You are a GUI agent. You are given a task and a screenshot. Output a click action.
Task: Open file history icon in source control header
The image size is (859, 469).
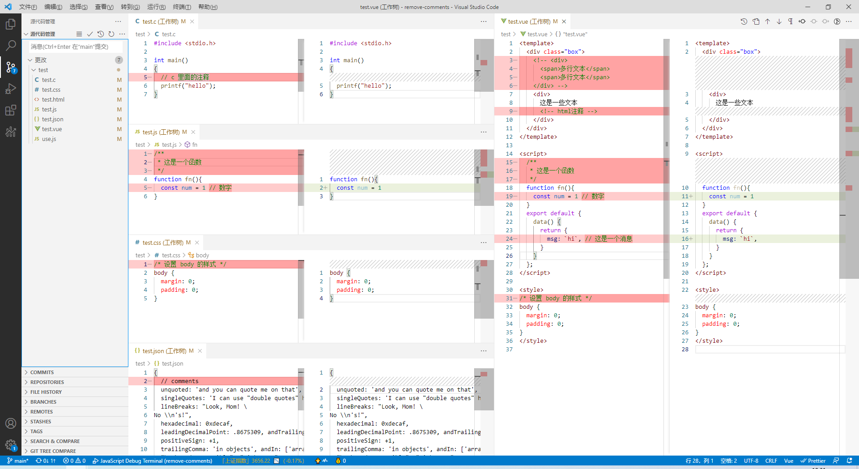click(101, 34)
